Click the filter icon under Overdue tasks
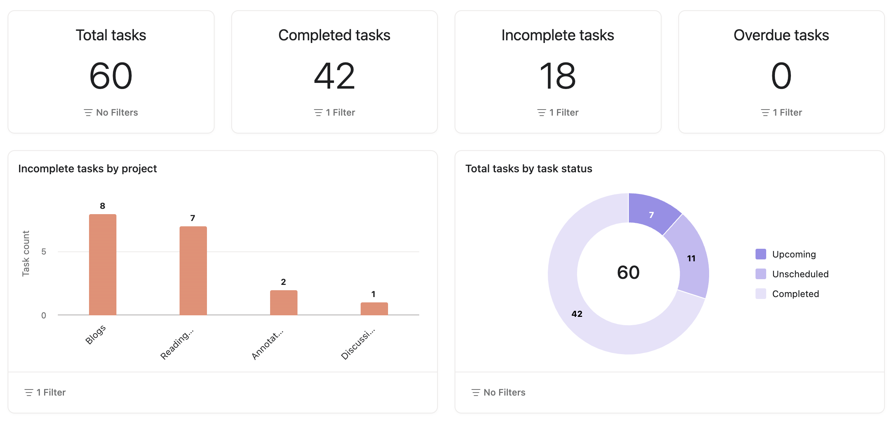Screen dimensions: 894x426 (x=765, y=113)
